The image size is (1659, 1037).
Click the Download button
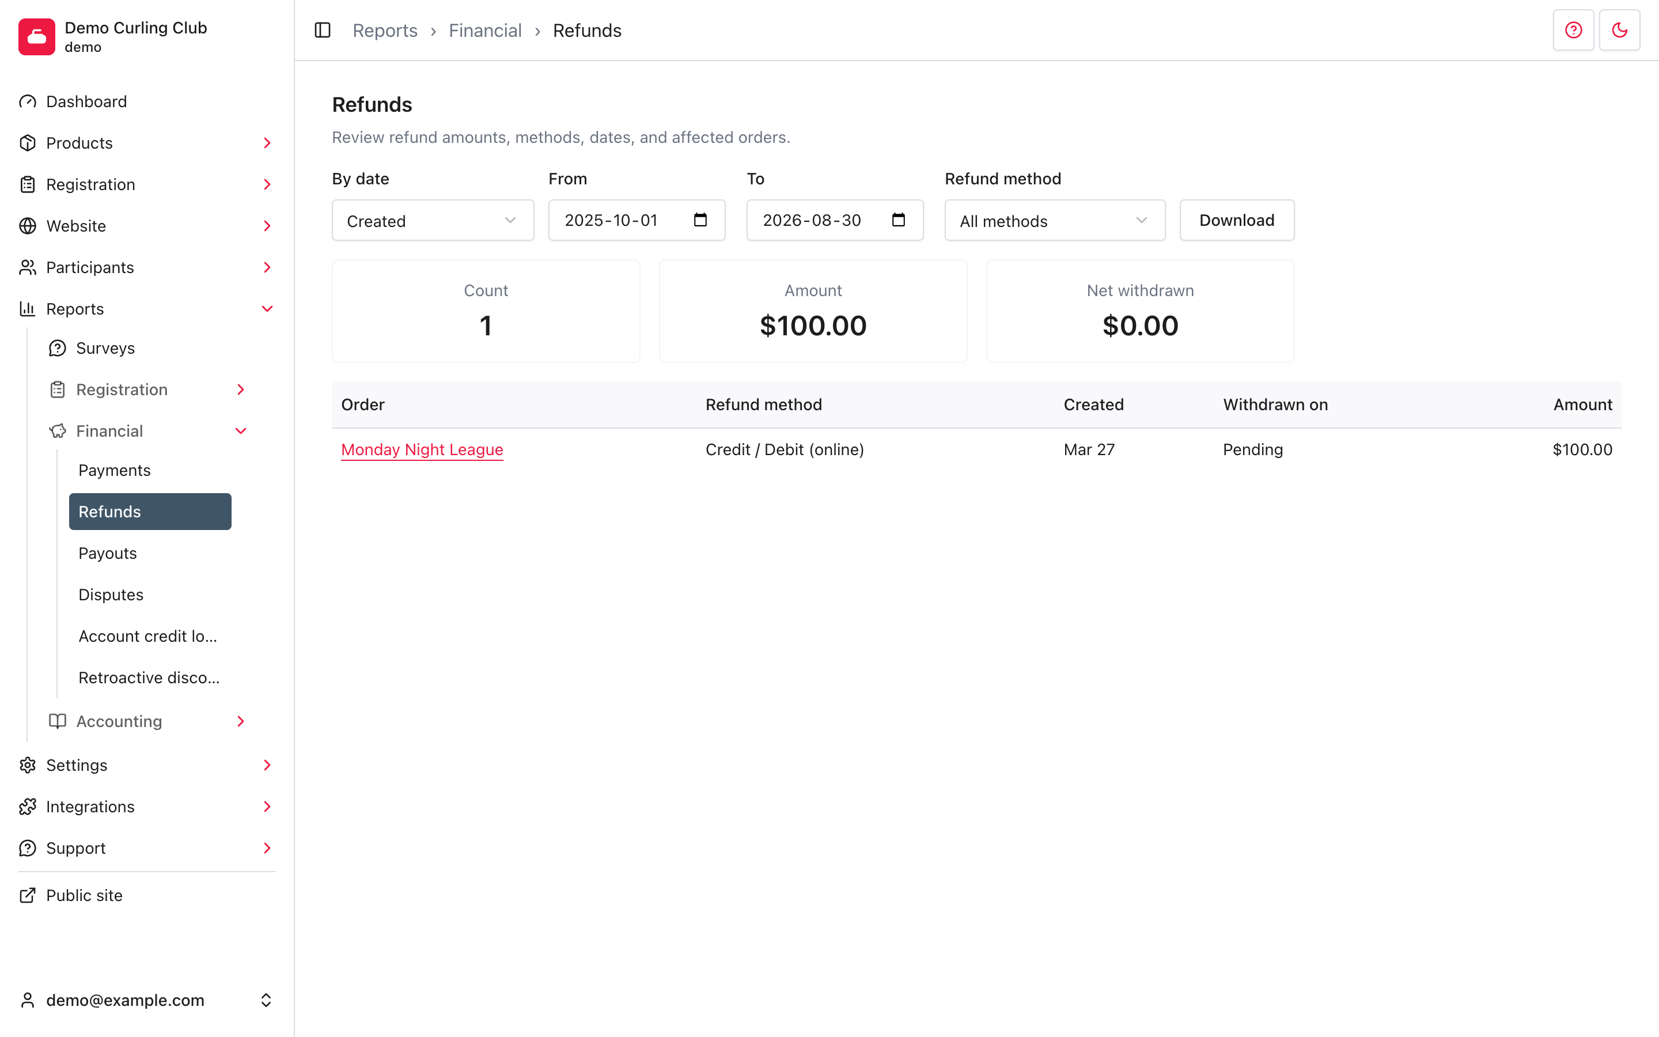point(1237,220)
